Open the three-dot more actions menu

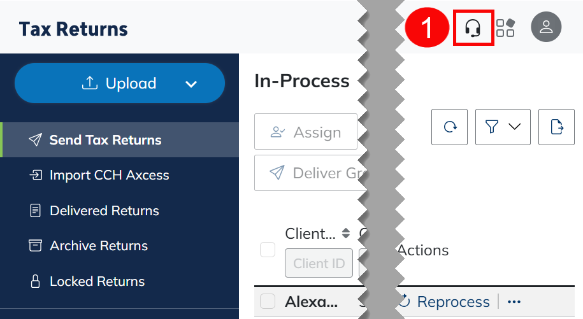coord(514,302)
